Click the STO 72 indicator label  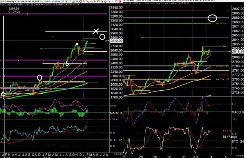[x=116, y=140]
